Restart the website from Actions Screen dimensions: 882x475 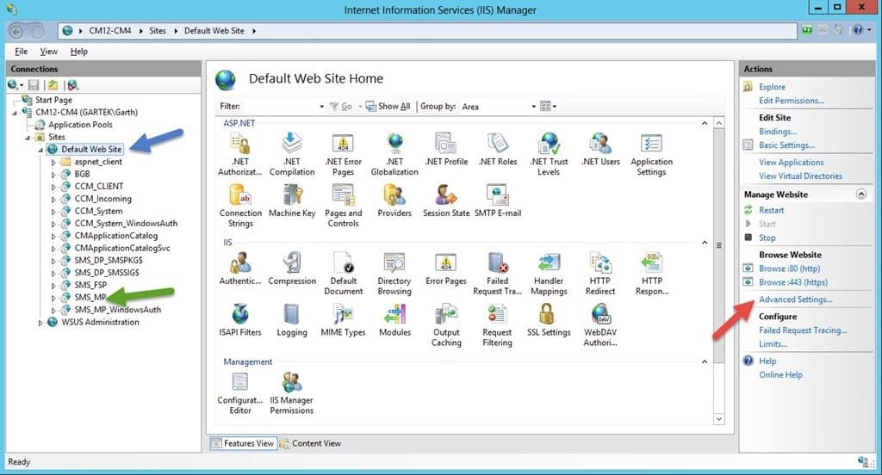tap(771, 210)
